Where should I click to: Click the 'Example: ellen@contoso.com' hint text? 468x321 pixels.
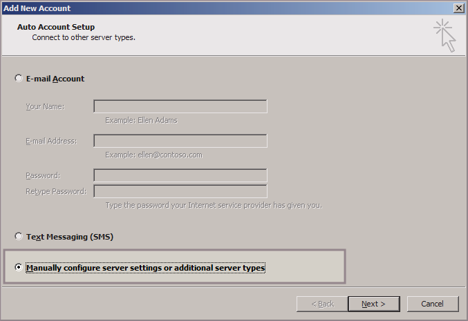[x=153, y=155]
